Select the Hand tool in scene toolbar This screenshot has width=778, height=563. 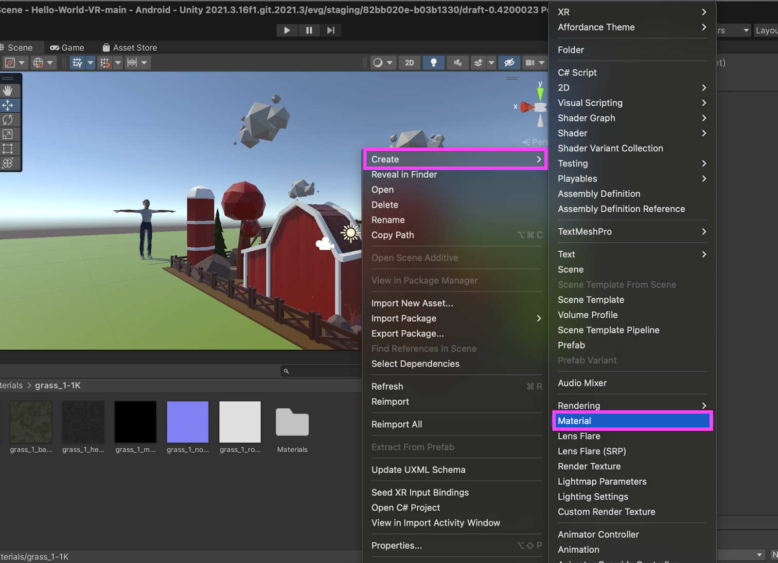pyautogui.click(x=8, y=91)
